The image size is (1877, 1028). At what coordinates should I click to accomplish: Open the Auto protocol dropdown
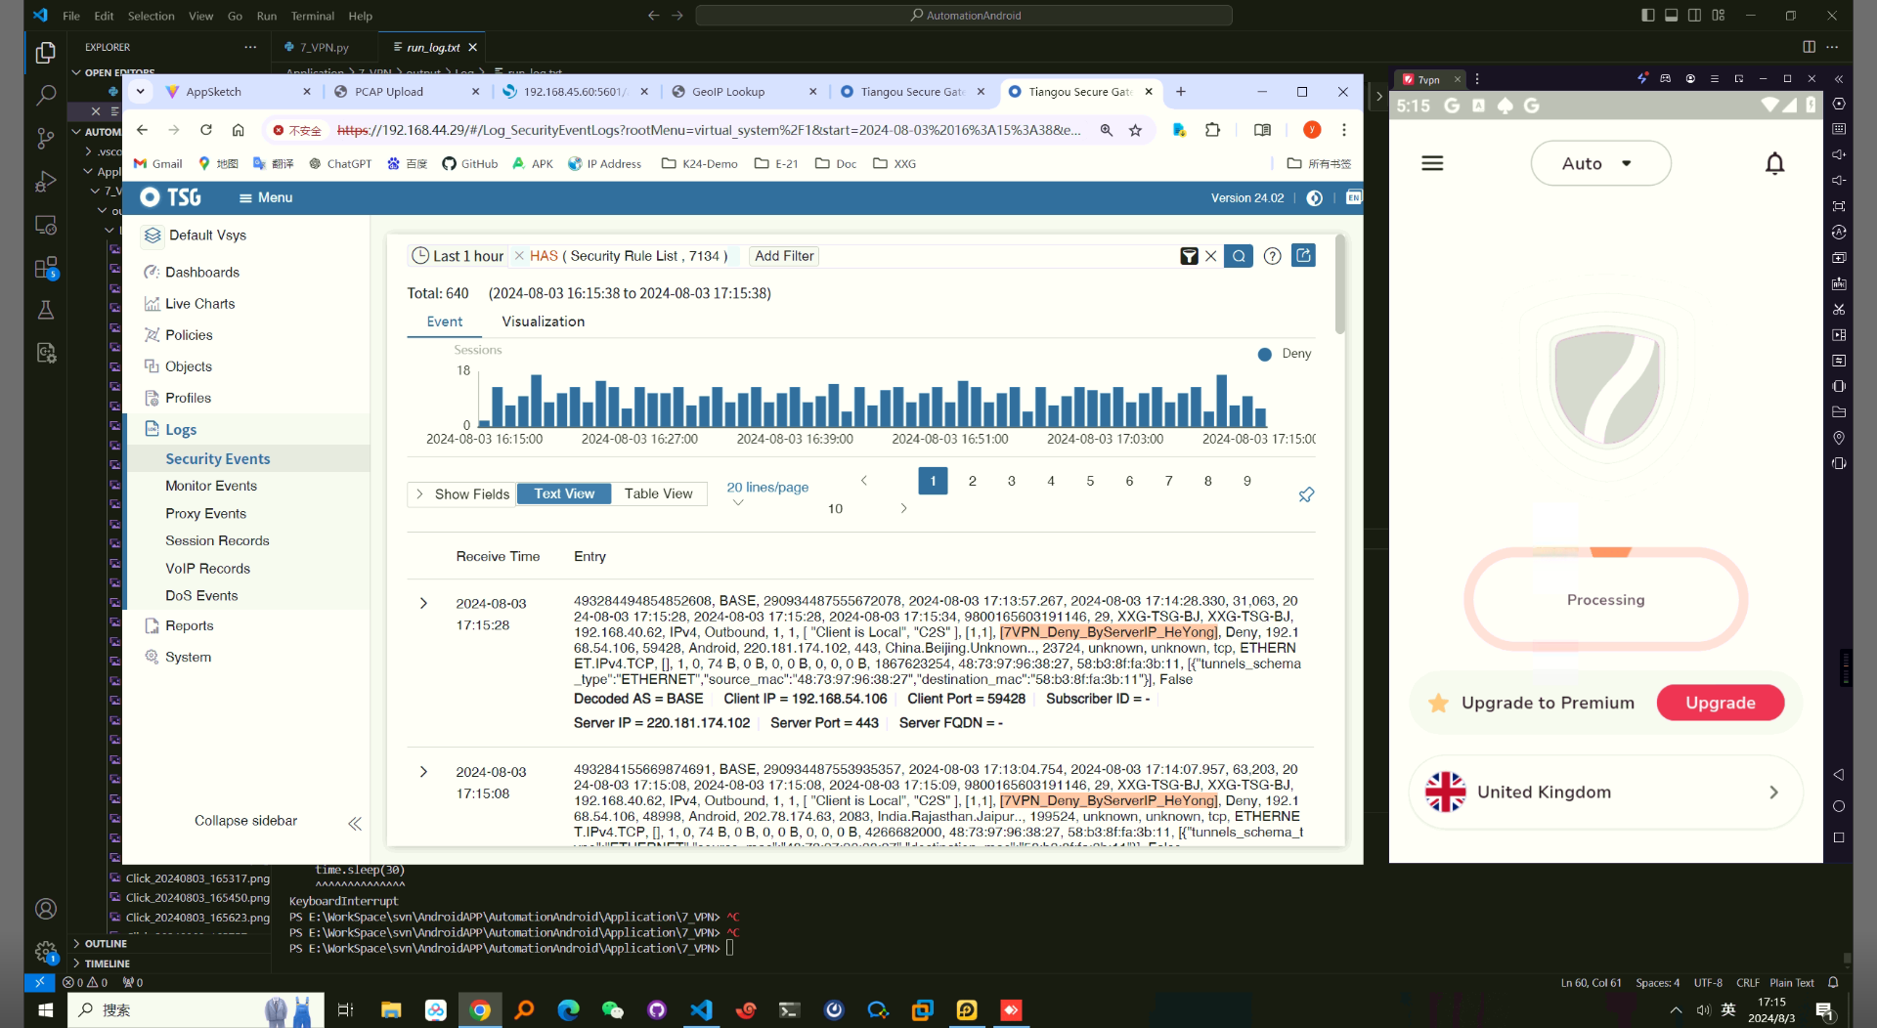pyautogui.click(x=1599, y=163)
